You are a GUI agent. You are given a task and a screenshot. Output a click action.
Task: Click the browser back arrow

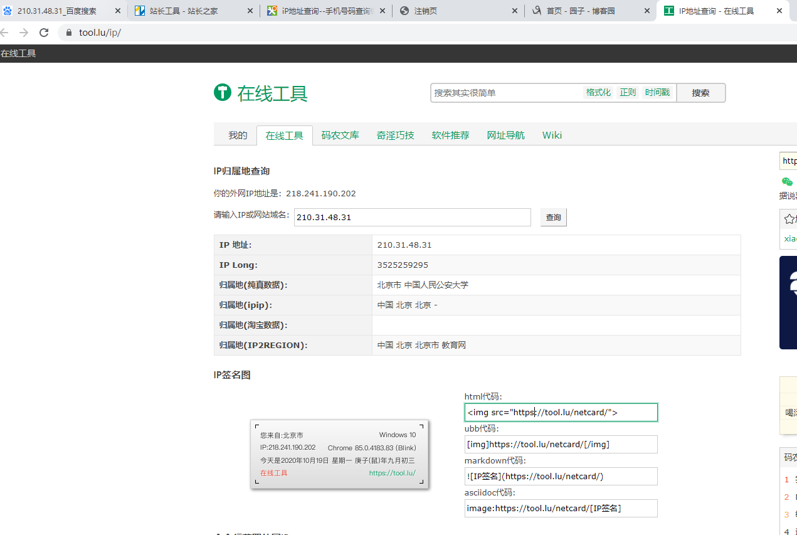point(4,33)
